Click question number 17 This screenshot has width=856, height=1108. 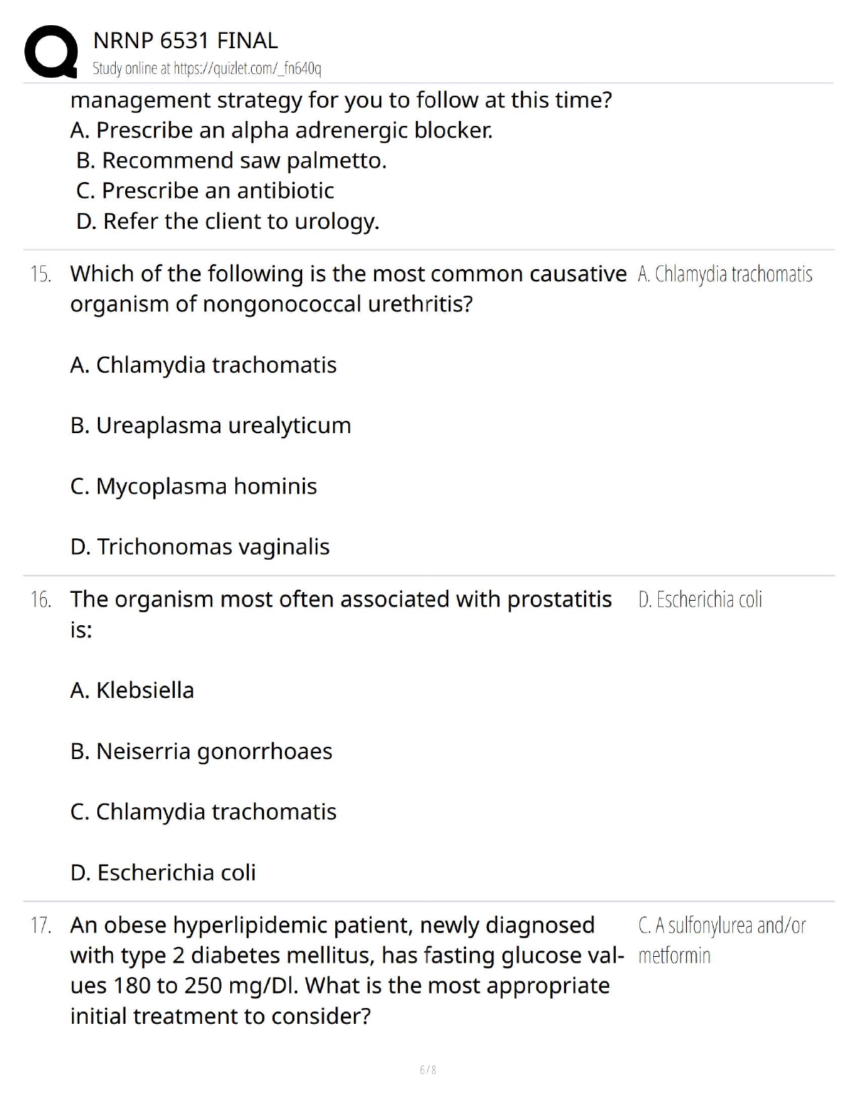click(x=41, y=925)
